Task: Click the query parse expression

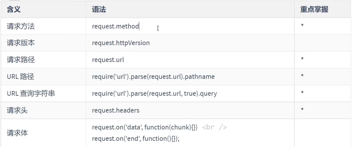Action: coord(155,93)
